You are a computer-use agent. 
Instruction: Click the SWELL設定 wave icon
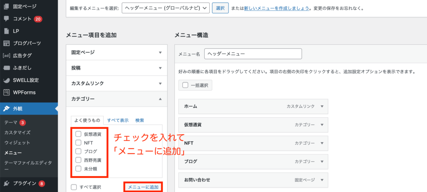point(6,80)
